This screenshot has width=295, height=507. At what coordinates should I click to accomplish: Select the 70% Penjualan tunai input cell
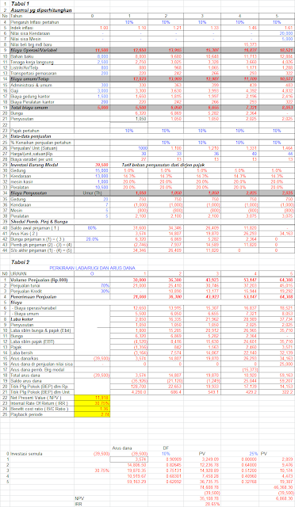(92, 285)
